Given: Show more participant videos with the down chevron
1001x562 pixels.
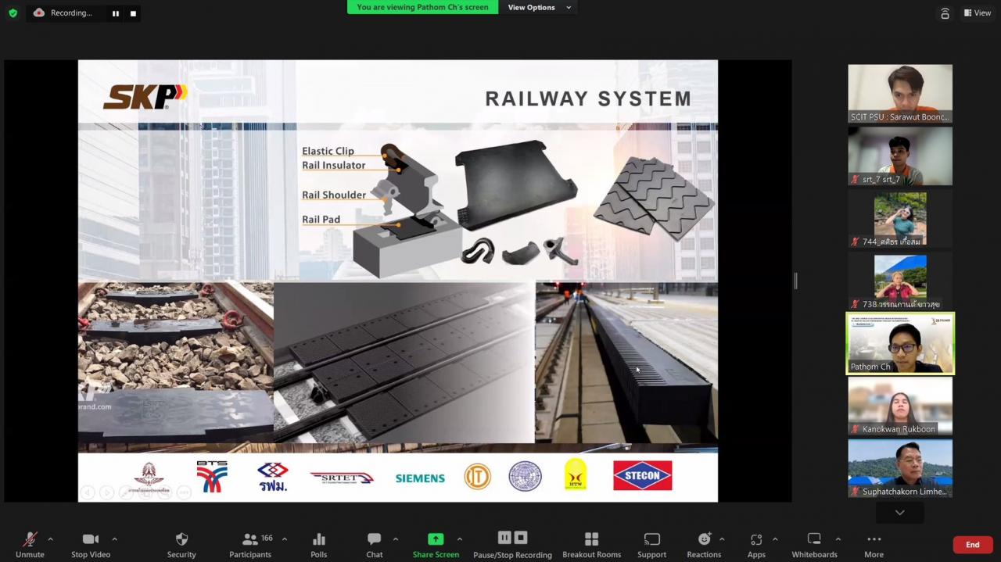Looking at the screenshot, I should pyautogui.click(x=900, y=513).
